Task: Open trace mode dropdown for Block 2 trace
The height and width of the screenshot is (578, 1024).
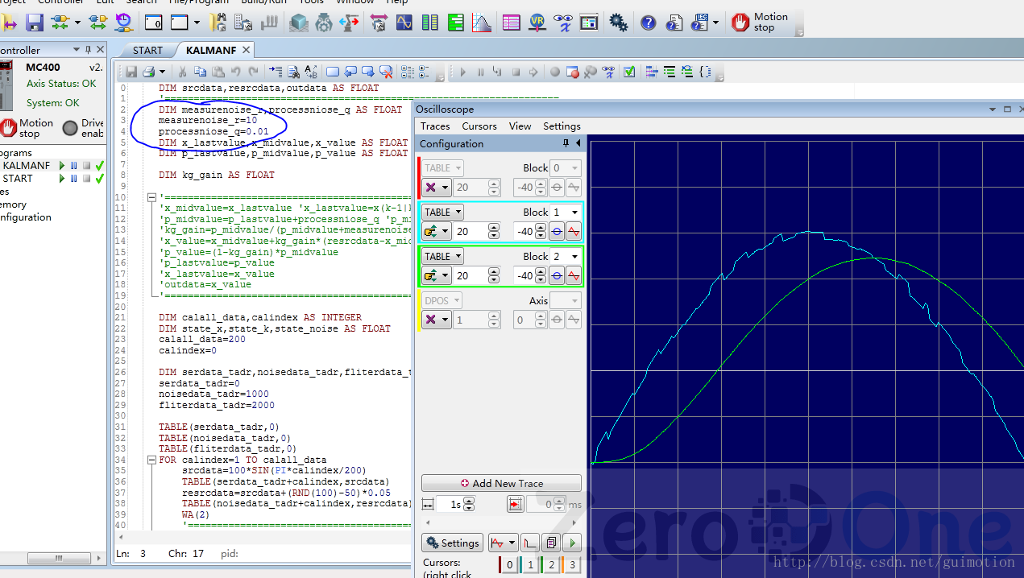Action: tap(436, 275)
